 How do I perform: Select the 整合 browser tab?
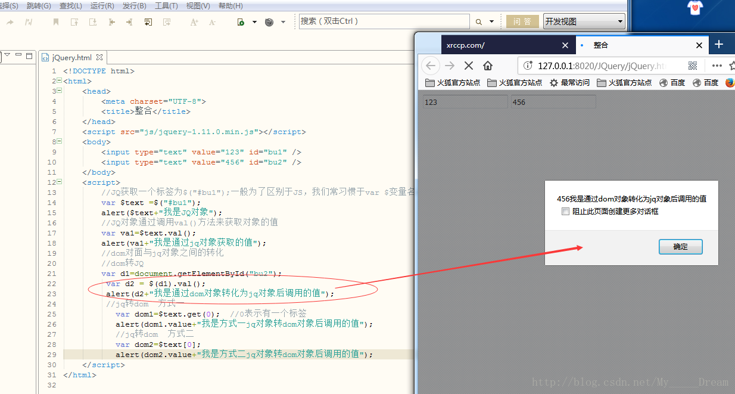click(x=643, y=45)
